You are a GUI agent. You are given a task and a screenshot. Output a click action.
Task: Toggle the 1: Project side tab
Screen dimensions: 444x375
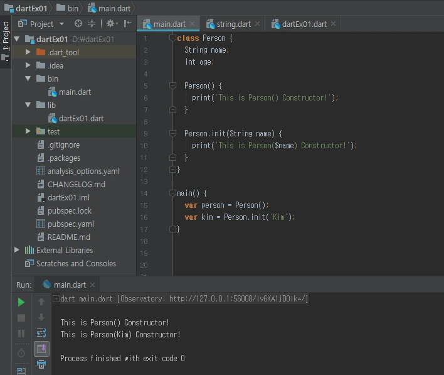(x=6, y=41)
